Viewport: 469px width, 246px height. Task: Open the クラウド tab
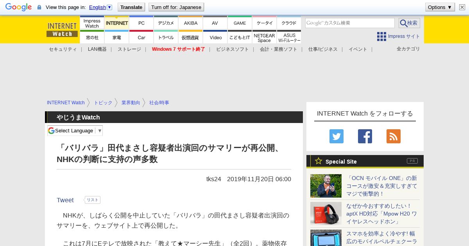tap(289, 23)
